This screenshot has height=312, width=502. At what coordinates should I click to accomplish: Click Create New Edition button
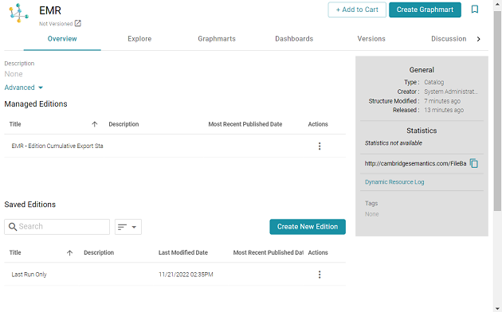[308, 227]
